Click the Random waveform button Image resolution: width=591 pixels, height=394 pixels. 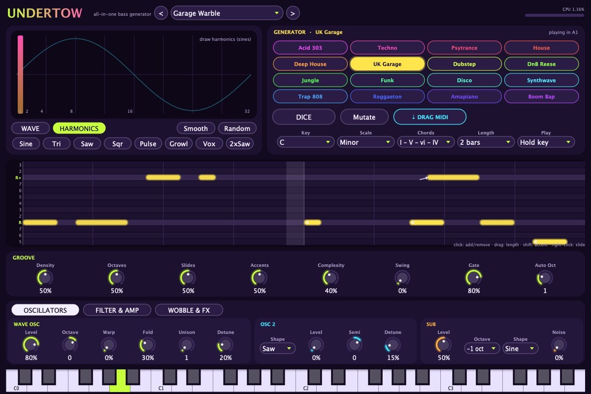237,129
